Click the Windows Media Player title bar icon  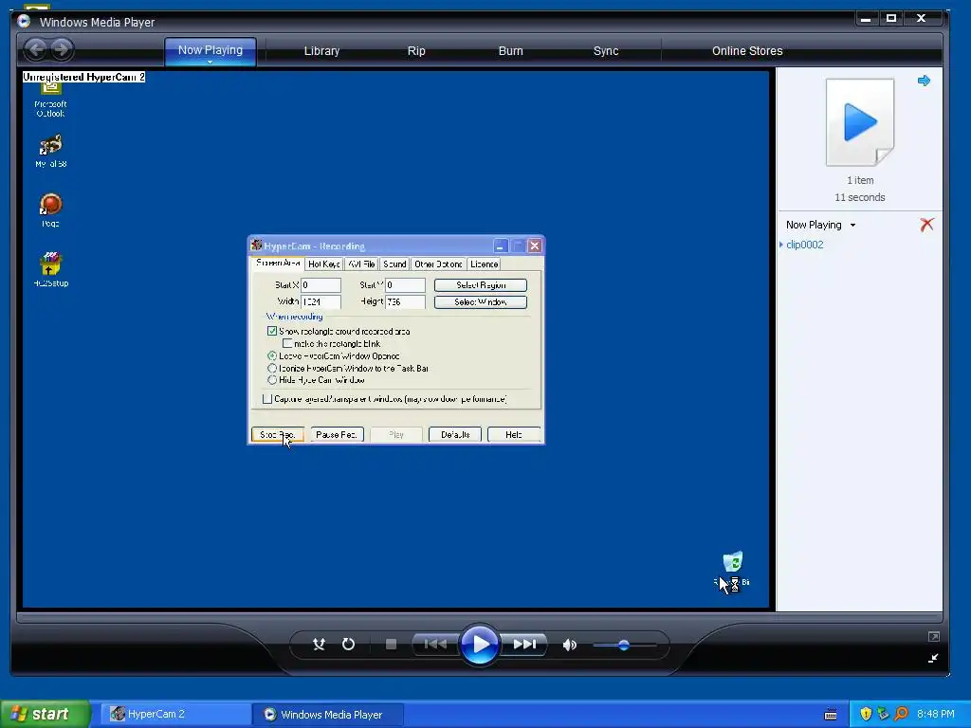(24, 21)
